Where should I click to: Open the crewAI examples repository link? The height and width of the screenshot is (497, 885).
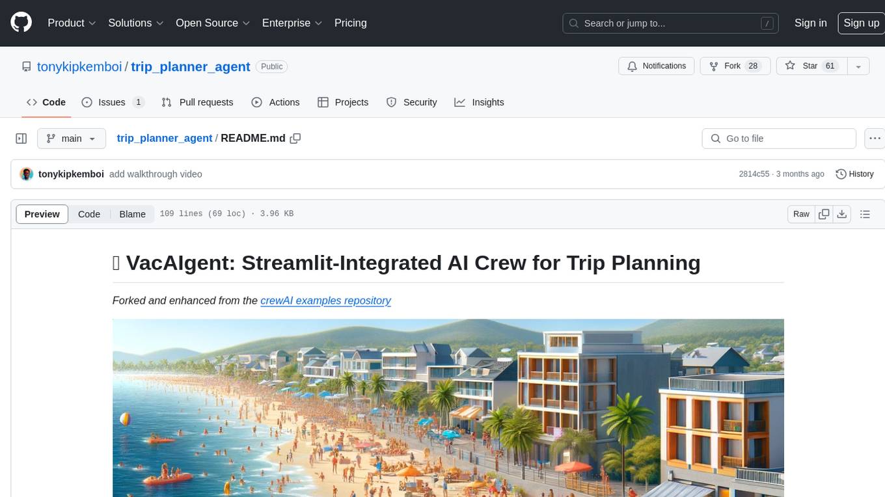[325, 301]
